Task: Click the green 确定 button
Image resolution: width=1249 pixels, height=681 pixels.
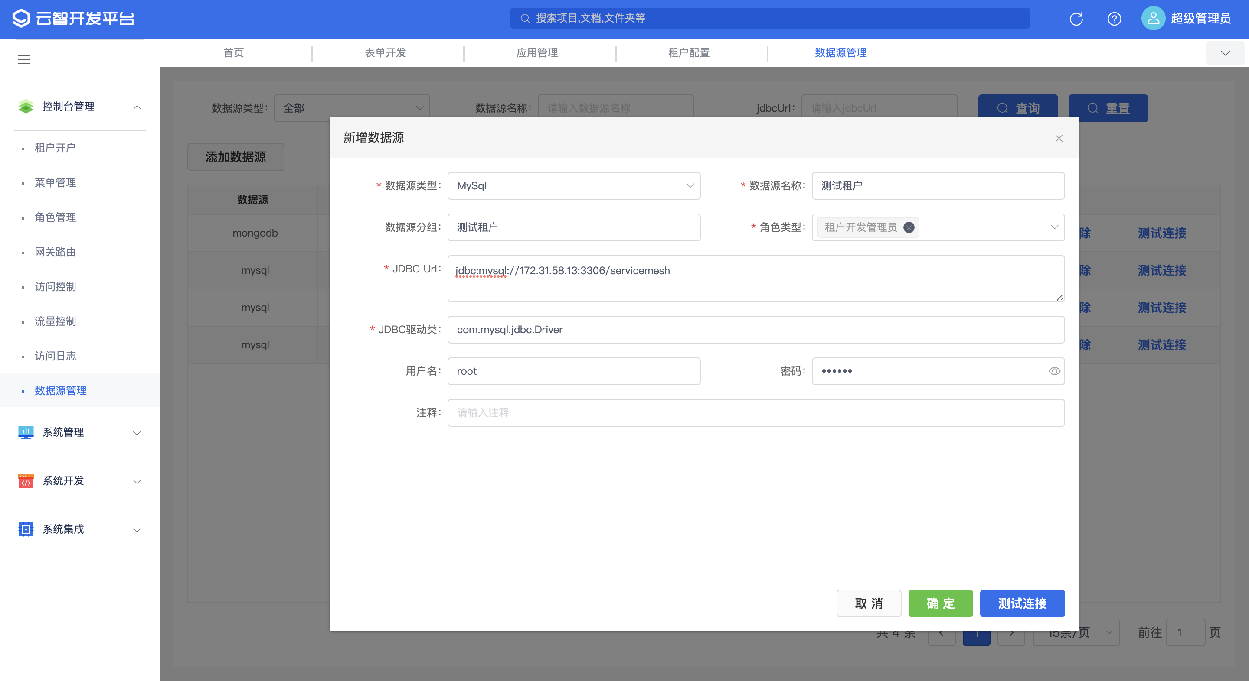Action: pos(940,603)
